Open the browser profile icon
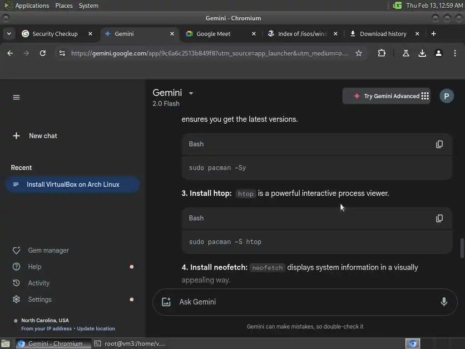Viewport: 465px width, 349px height. click(x=439, y=53)
